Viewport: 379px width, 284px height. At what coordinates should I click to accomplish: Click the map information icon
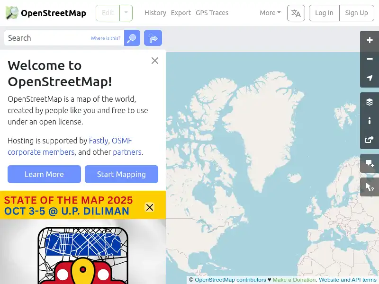tap(369, 120)
